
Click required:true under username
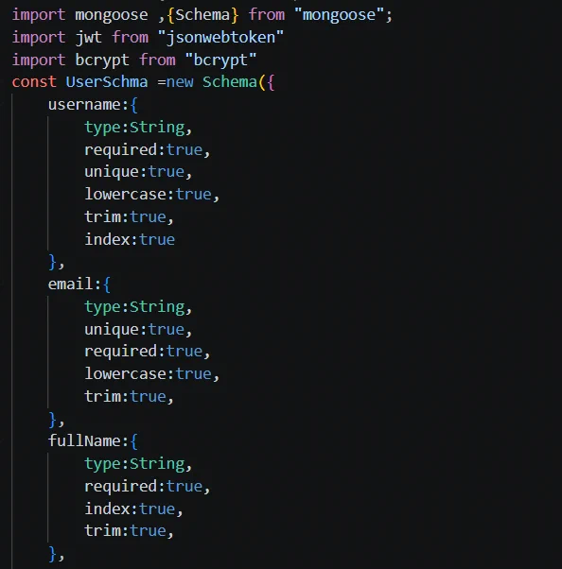(143, 150)
